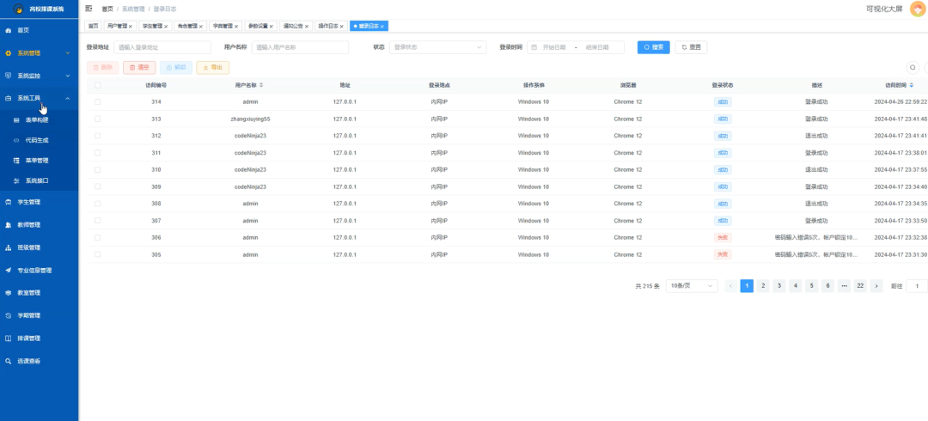Screen dimensions: 928x421
Task: Open 表单构建 in the sidebar
Action: tap(39, 120)
